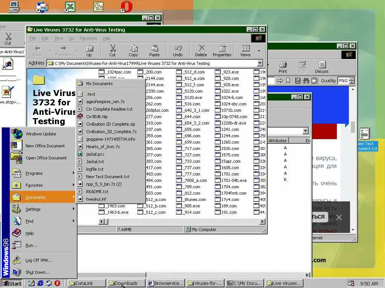
Task: Choose New Office Document in Start menu
Action: (x=45, y=146)
